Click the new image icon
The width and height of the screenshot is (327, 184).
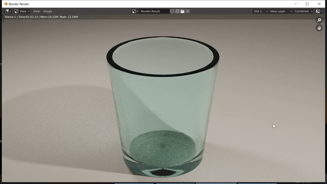[177, 11]
